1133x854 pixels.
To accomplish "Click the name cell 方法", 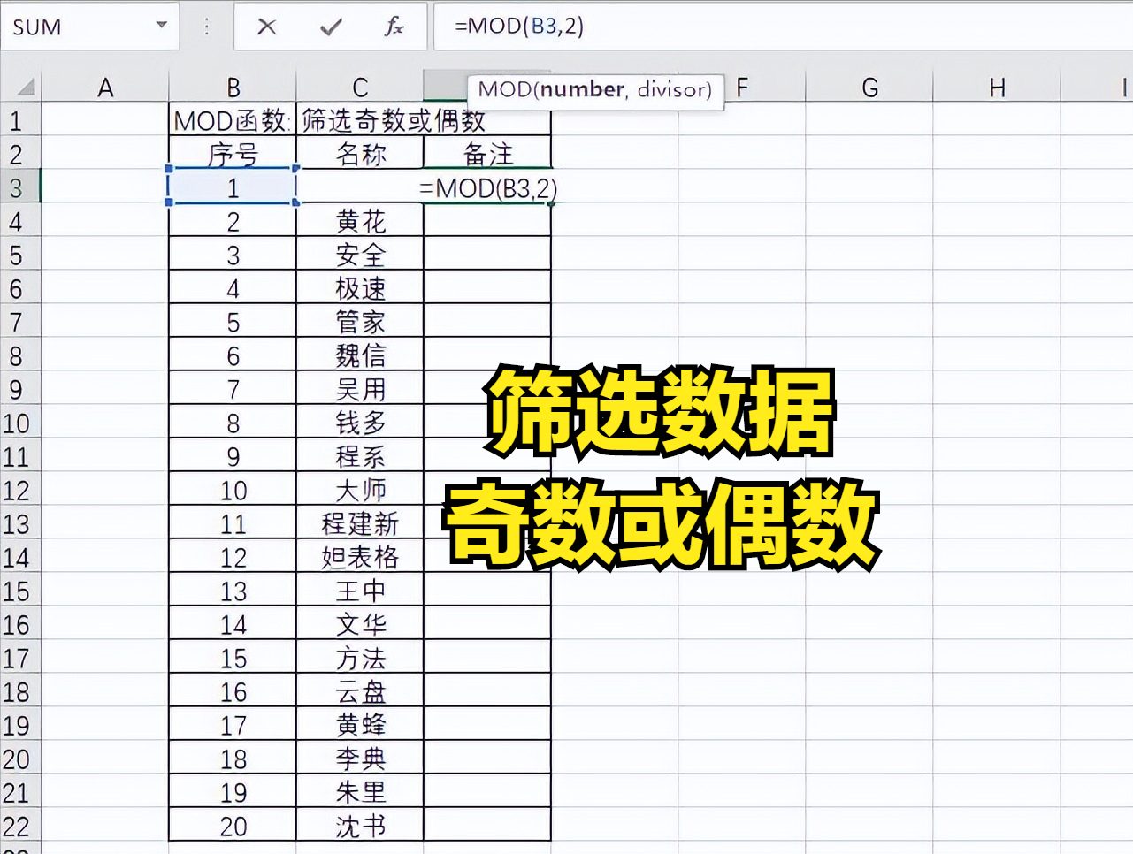I will pos(360,658).
